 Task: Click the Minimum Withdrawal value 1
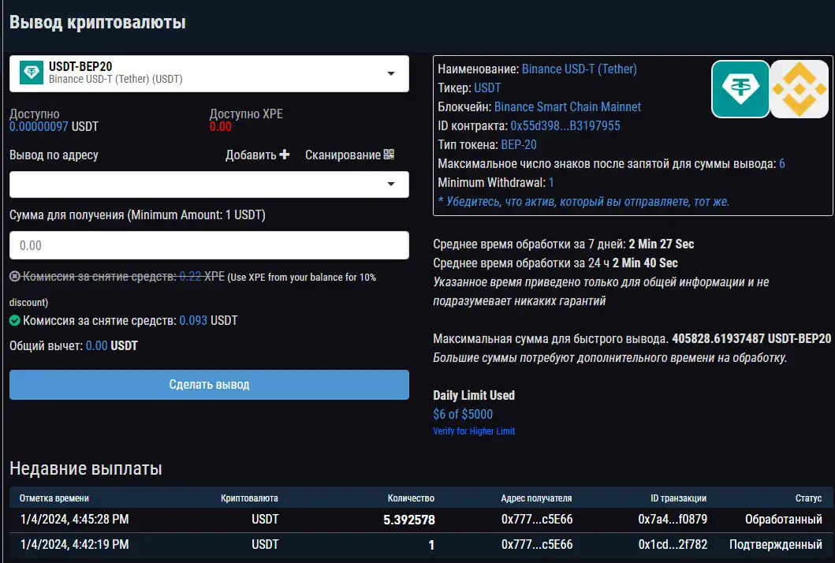pyautogui.click(x=551, y=183)
